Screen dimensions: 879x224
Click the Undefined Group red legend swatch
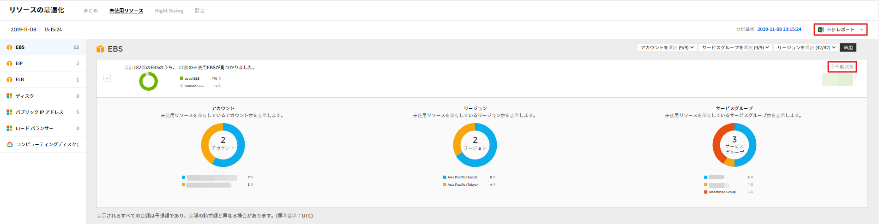[x=706, y=192]
